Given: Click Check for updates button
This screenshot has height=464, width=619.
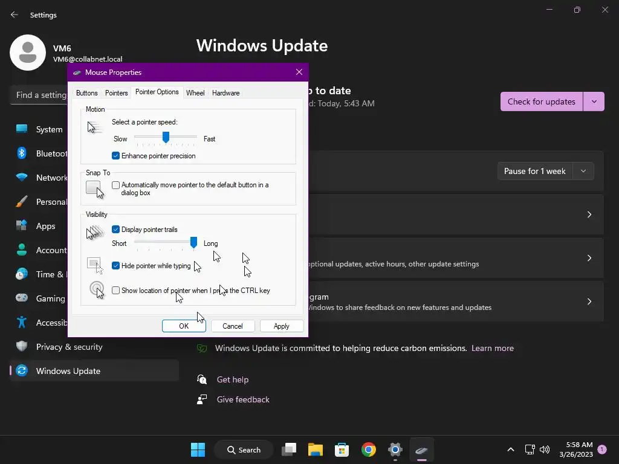Looking at the screenshot, I should 541,101.
